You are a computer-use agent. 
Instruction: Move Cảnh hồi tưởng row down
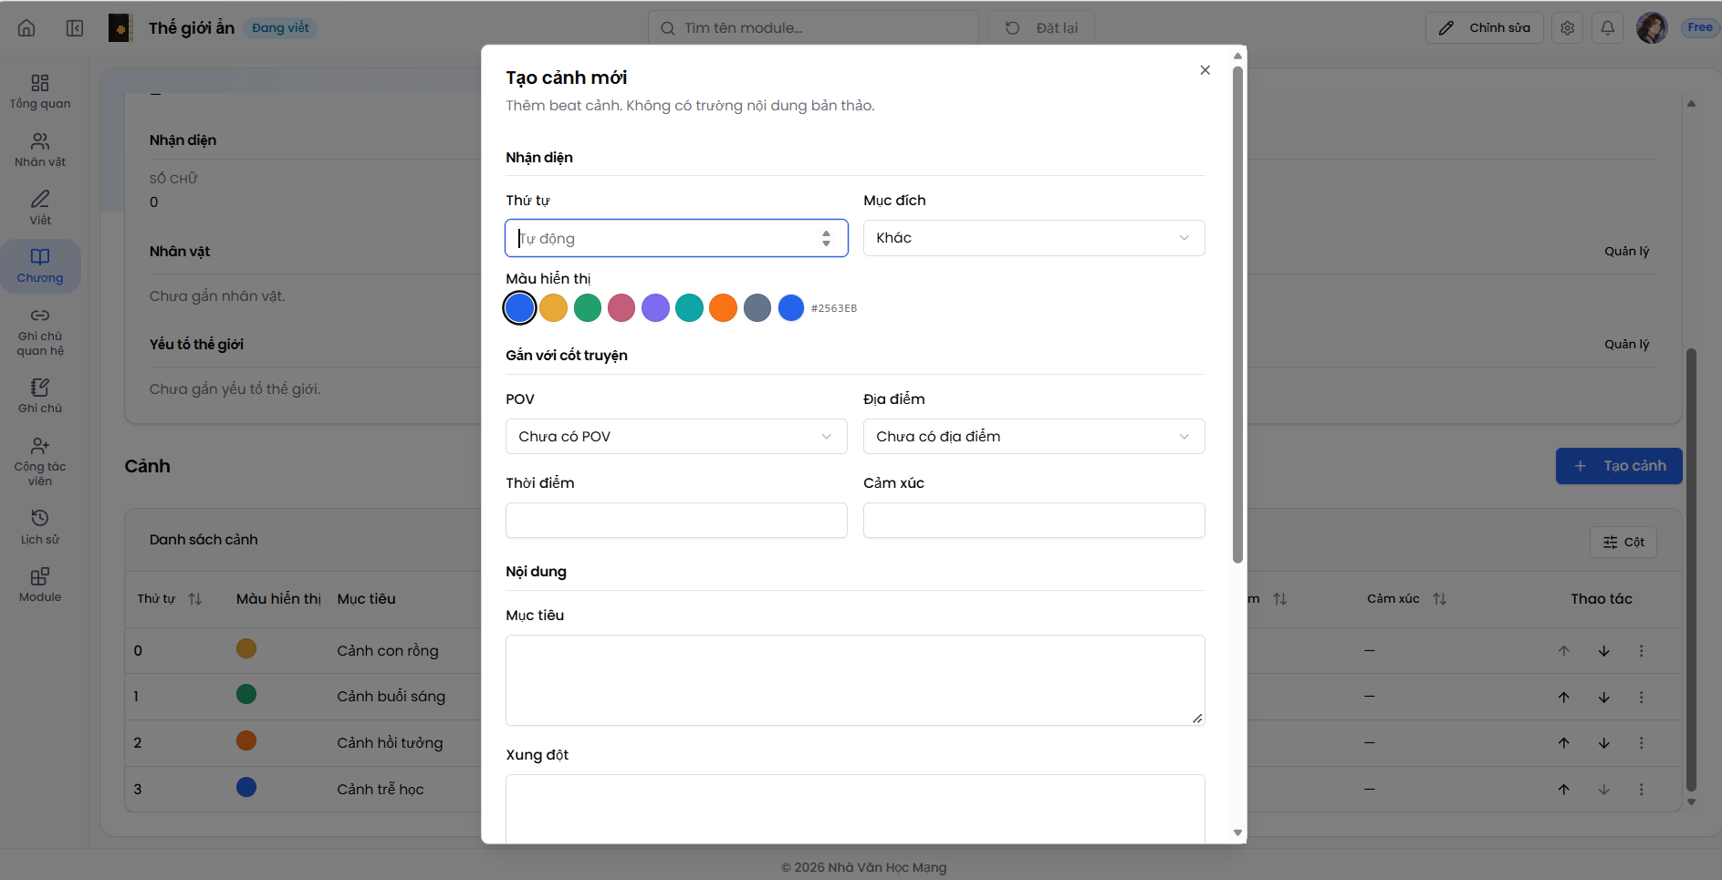pyautogui.click(x=1603, y=743)
